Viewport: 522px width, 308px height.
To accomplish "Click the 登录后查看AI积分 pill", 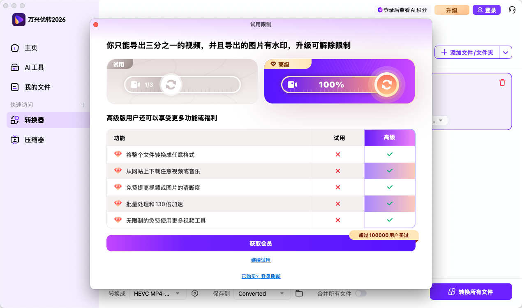I will click(403, 9).
